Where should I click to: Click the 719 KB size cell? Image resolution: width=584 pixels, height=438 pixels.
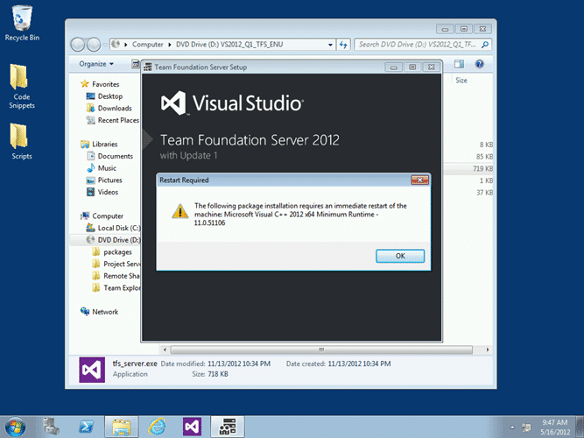click(482, 168)
